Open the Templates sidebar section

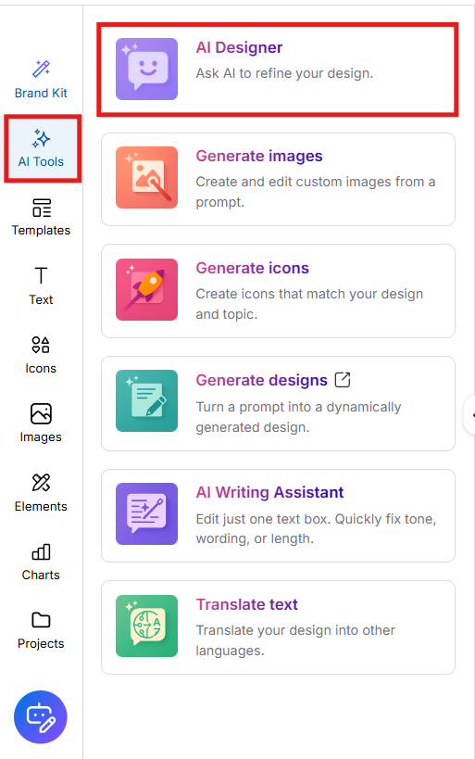pos(41,217)
